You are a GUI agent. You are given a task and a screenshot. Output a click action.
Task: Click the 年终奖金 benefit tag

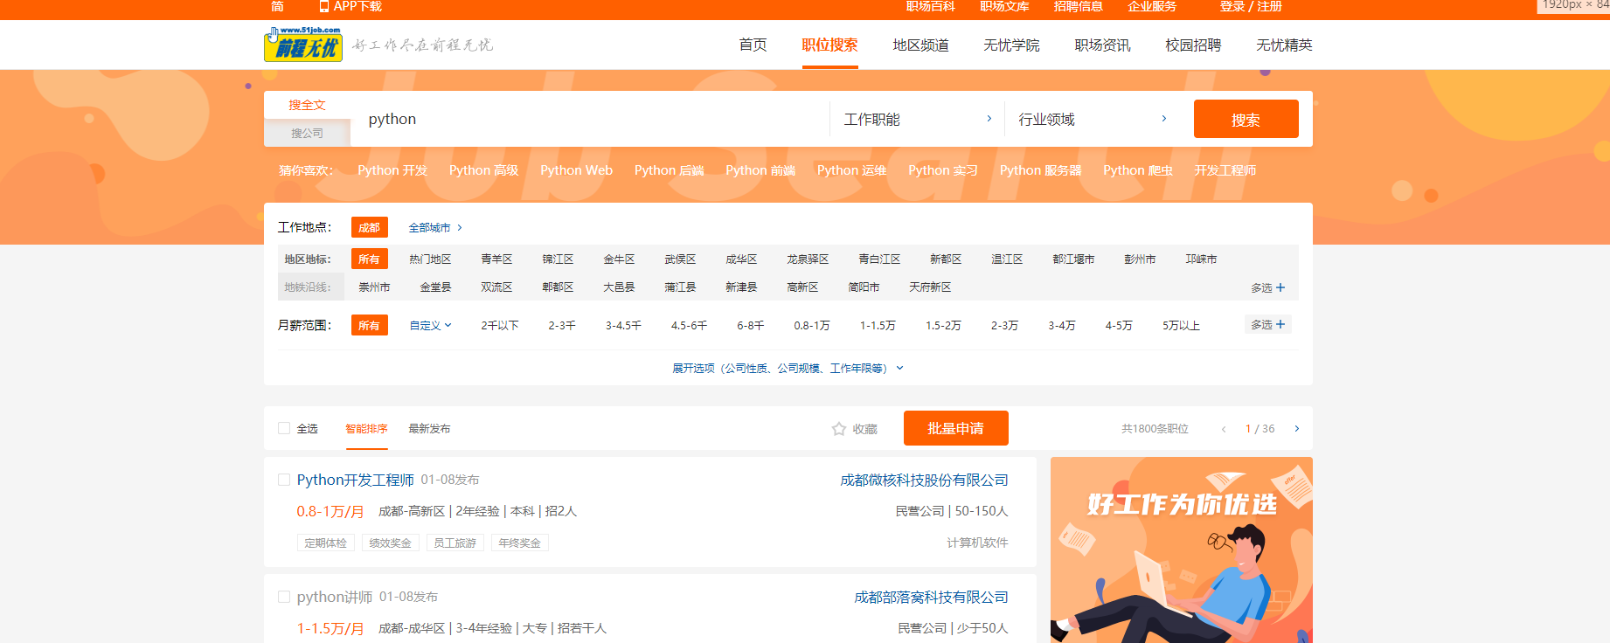pos(519,543)
